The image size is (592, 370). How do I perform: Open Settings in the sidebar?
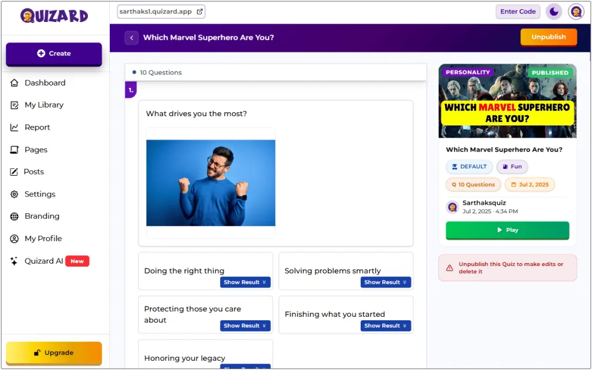(x=33, y=194)
